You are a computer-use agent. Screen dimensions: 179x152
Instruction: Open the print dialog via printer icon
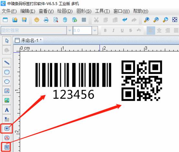coord(46,20)
